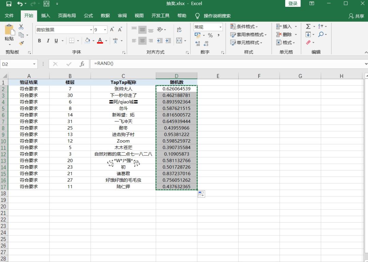Click the Percent Style icon

pyautogui.click(x=210, y=35)
